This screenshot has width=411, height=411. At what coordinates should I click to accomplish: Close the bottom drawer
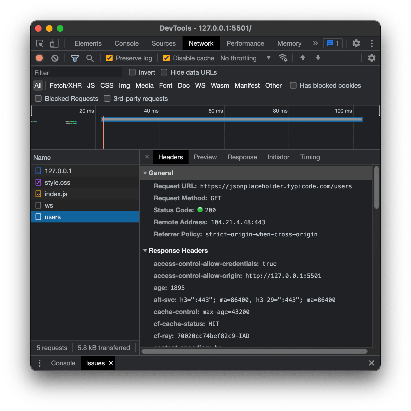pyautogui.click(x=371, y=363)
